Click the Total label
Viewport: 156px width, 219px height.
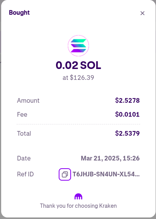click(x=24, y=133)
